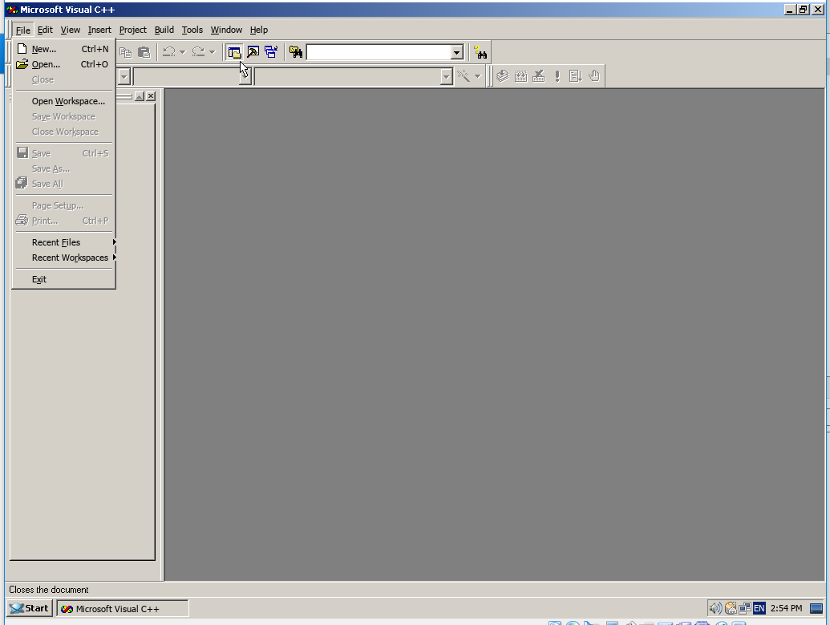Image resolution: width=830 pixels, height=625 pixels.
Task: Click the Find in Files binoculars icon
Action: point(296,52)
